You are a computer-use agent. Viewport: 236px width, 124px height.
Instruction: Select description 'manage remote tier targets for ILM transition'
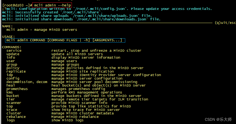(100, 99)
